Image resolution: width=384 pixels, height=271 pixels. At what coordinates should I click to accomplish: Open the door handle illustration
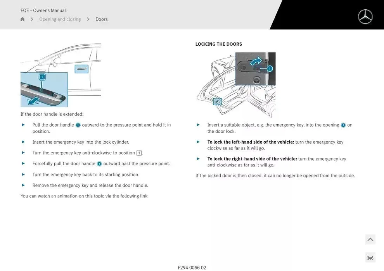61,75
